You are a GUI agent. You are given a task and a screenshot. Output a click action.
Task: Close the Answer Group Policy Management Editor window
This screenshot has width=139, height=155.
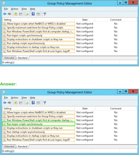(133, 91)
